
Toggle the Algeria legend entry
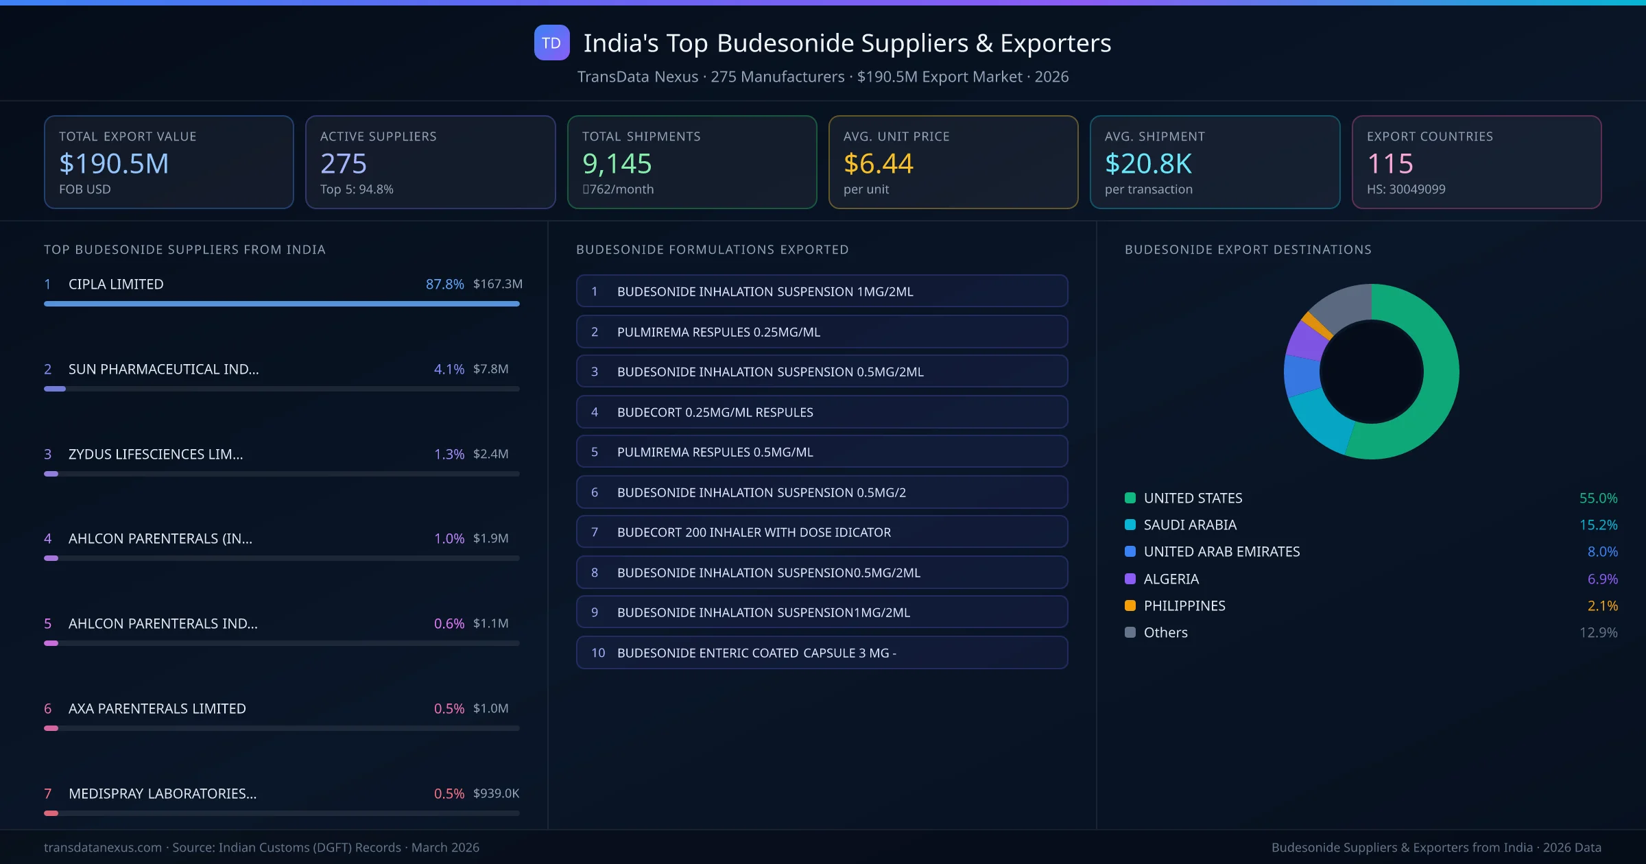1171,579
